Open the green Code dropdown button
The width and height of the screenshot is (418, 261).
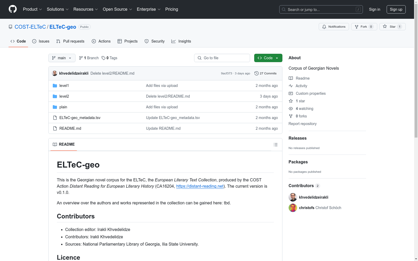[268, 58]
